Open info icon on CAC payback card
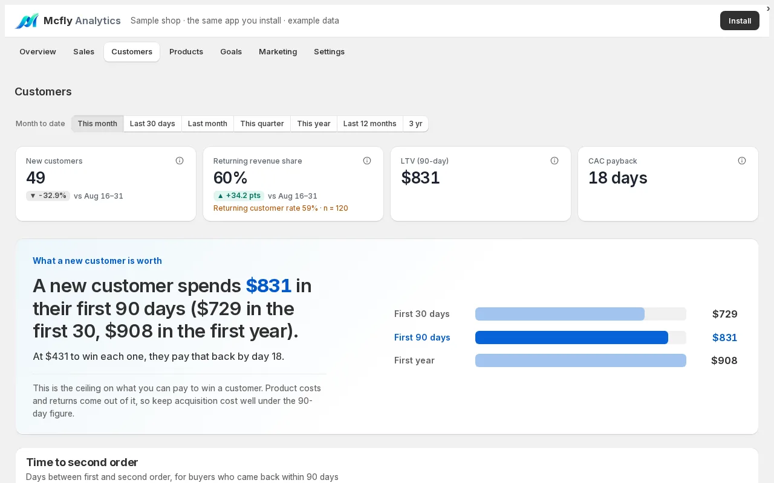The image size is (774, 483). click(742, 161)
